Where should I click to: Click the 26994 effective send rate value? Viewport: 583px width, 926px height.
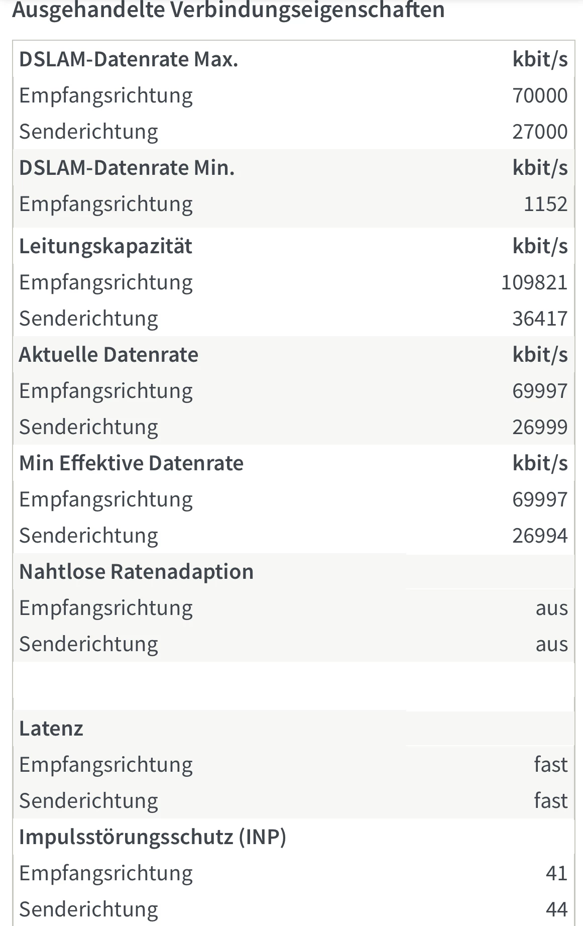click(x=540, y=536)
